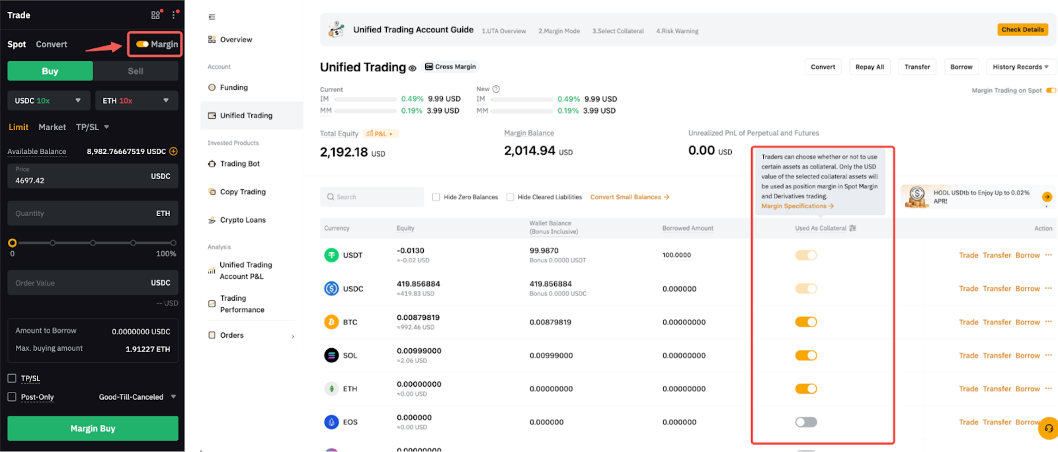Click the eye icon beside Unified Trading
Viewport: 1058px width, 452px height.
[413, 68]
